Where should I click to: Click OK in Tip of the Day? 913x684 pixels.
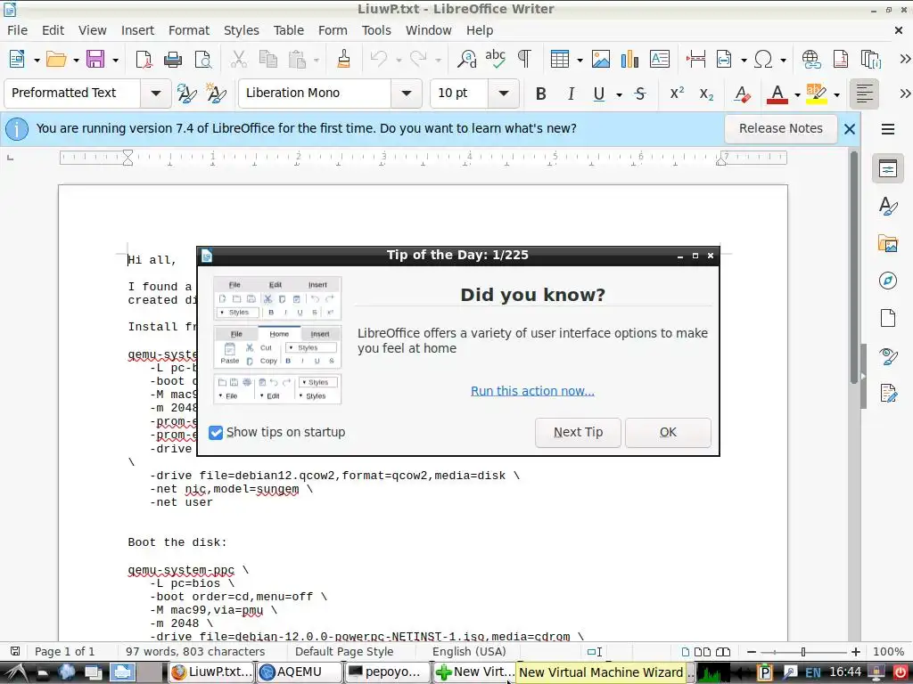click(x=668, y=432)
